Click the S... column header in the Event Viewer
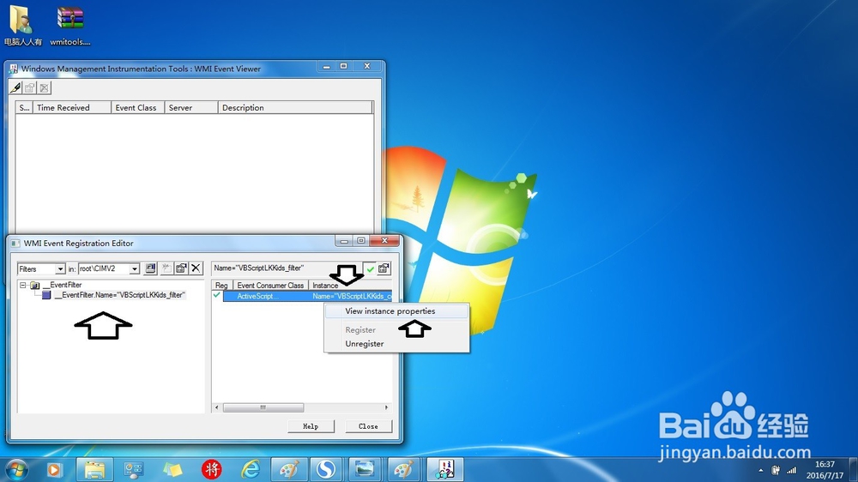Screen dimensions: 858x482 tap(24, 108)
